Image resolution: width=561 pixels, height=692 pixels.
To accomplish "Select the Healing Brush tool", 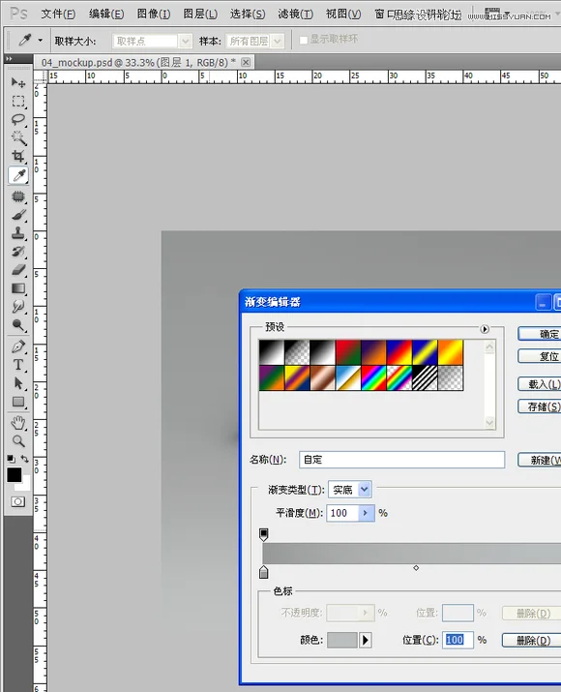I will click(x=18, y=196).
